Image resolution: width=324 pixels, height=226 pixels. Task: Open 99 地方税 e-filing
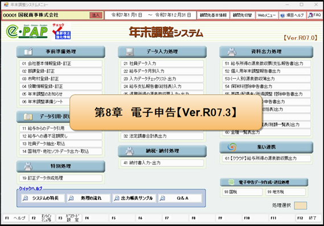(286, 192)
